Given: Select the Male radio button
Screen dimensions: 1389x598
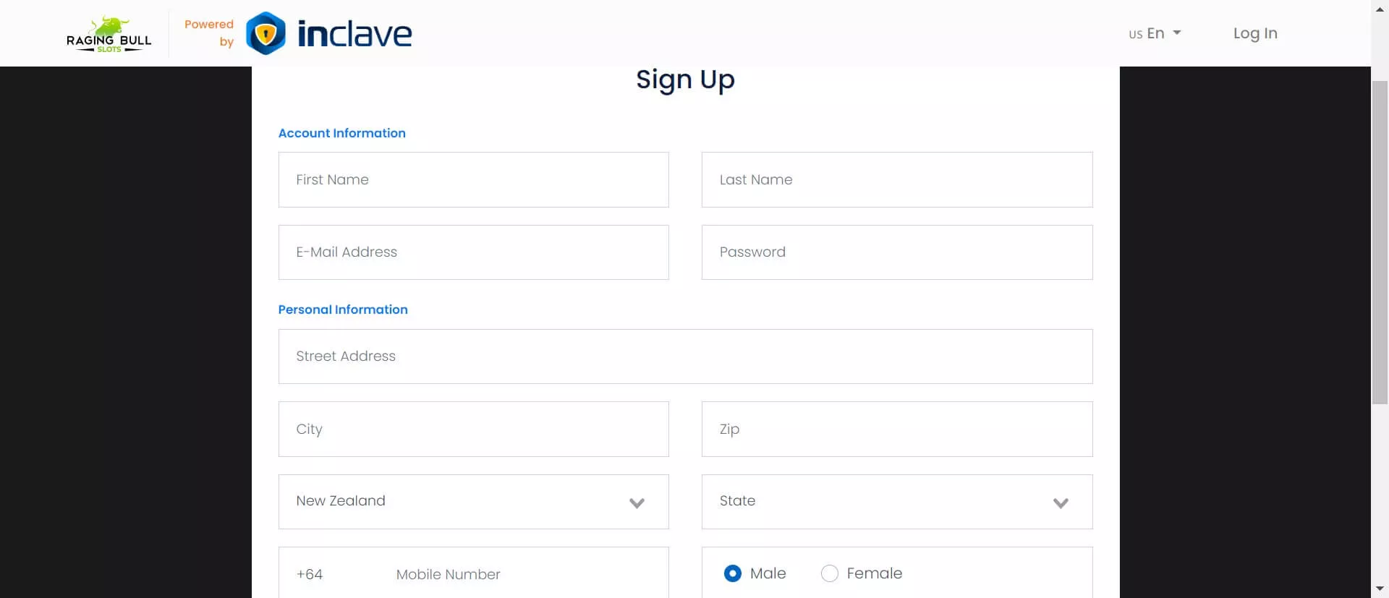Looking at the screenshot, I should coord(732,573).
